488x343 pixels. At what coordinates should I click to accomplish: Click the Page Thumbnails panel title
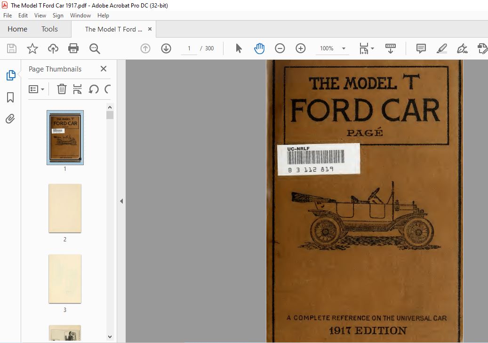pyautogui.click(x=55, y=69)
